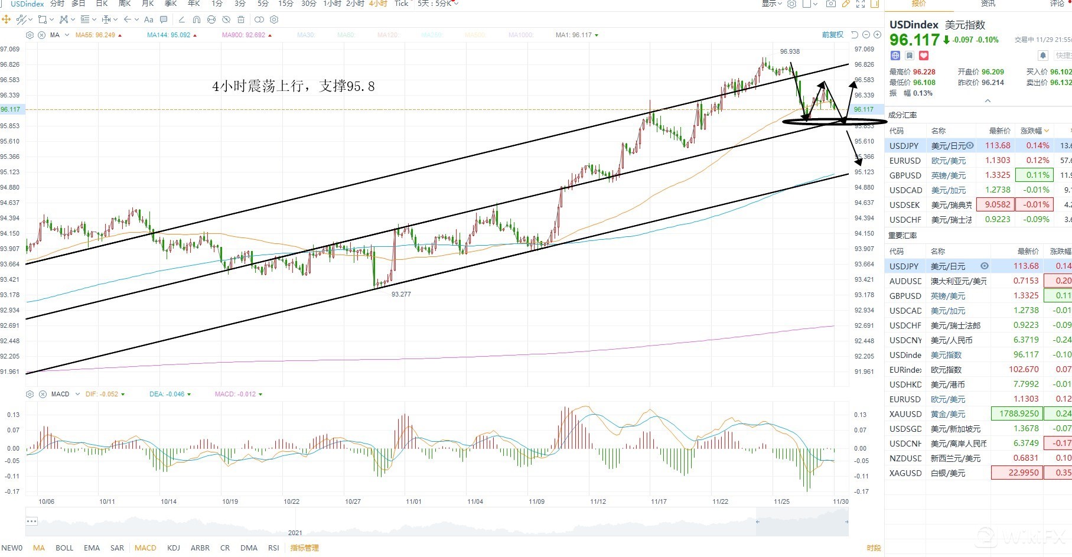Remove the MACD indicator with X icon
The height and width of the screenshot is (557, 1072).
tap(43, 394)
